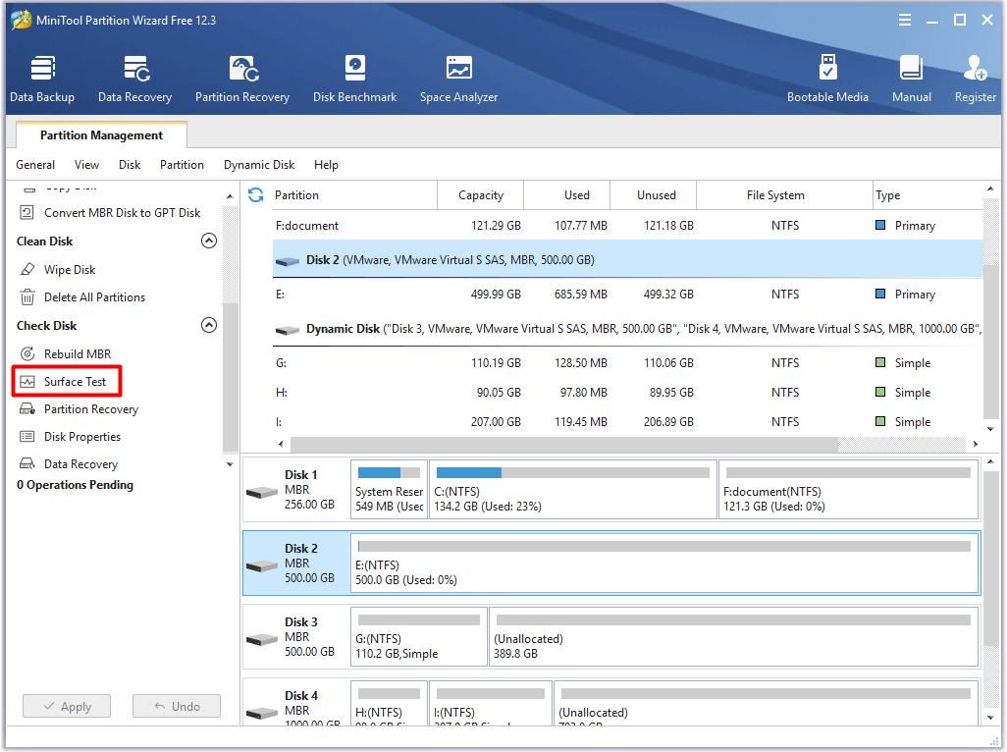Select E: partition row

click(x=627, y=295)
